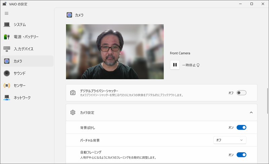
Task: Click the センサー sensor icon
Action: tap(7, 85)
